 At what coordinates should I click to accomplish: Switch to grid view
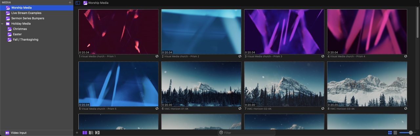tap(390, 133)
